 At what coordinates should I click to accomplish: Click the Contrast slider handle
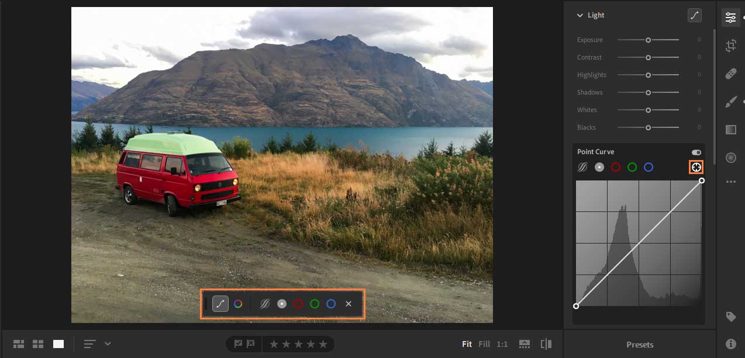tap(648, 57)
